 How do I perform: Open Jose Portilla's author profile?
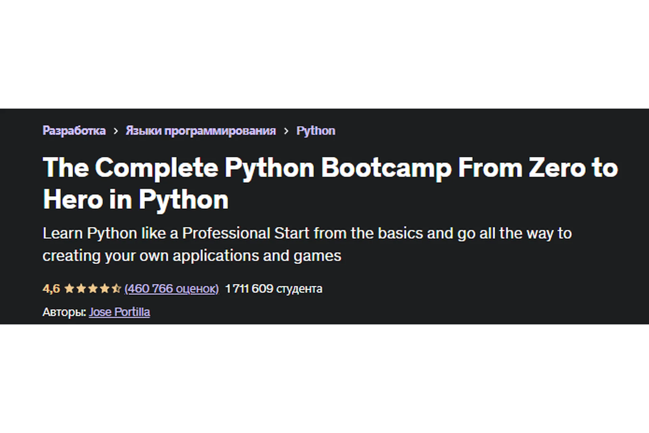coord(119,312)
